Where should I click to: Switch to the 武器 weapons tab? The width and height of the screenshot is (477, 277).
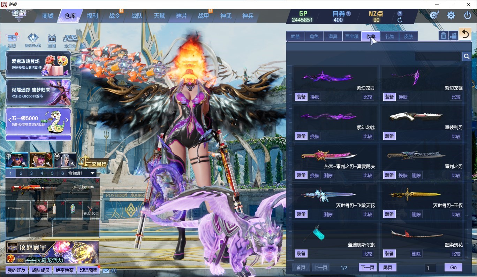tap(295, 36)
